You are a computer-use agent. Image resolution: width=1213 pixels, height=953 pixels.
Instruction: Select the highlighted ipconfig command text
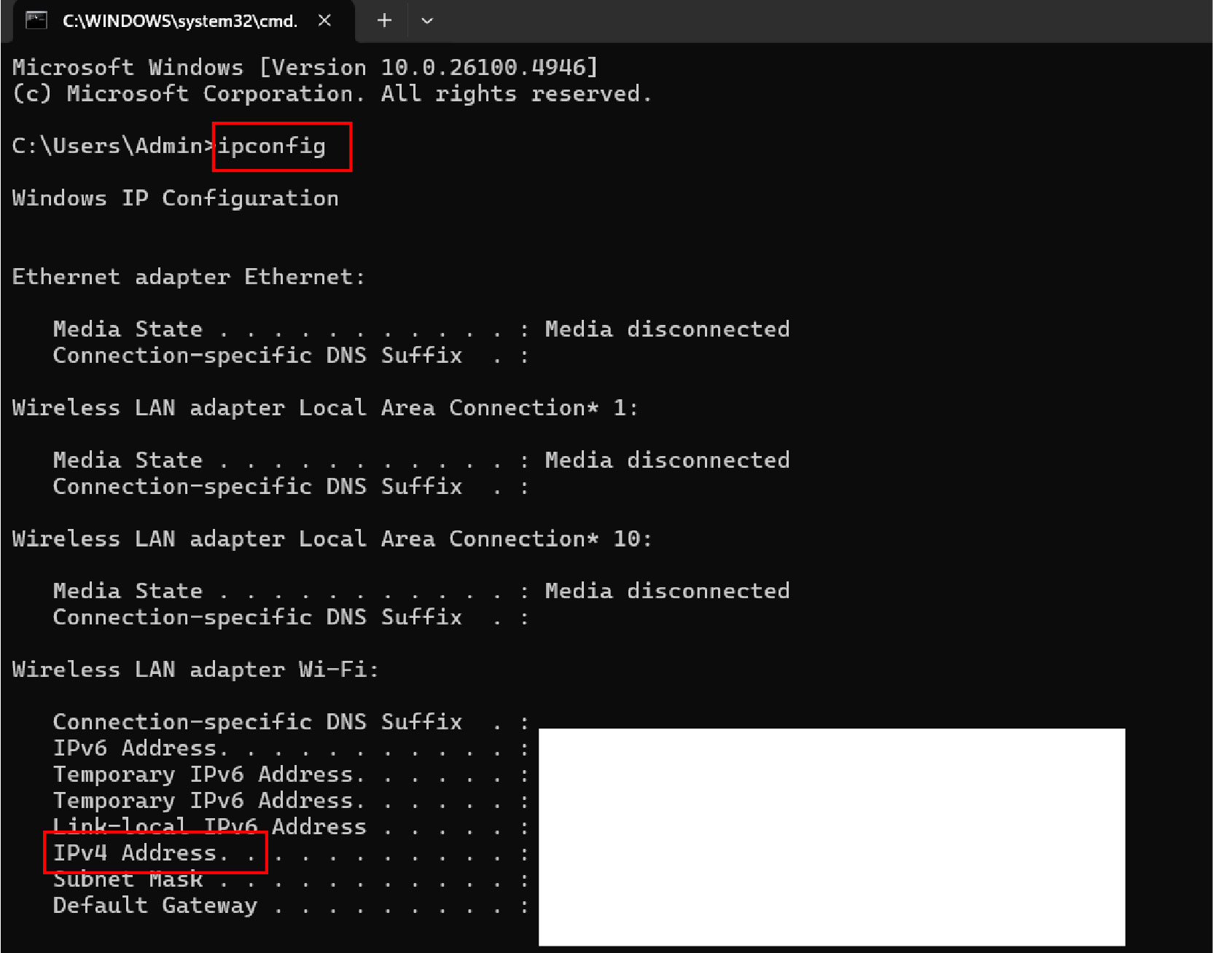pos(281,146)
